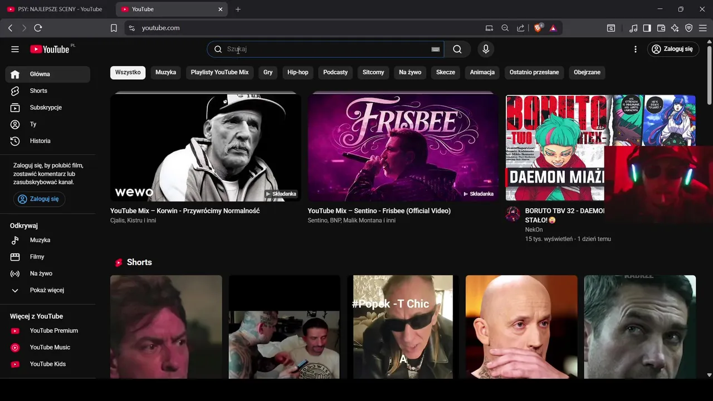This screenshot has width=713, height=401.
Task: Select the Podcasty filter chip
Action: click(335, 72)
